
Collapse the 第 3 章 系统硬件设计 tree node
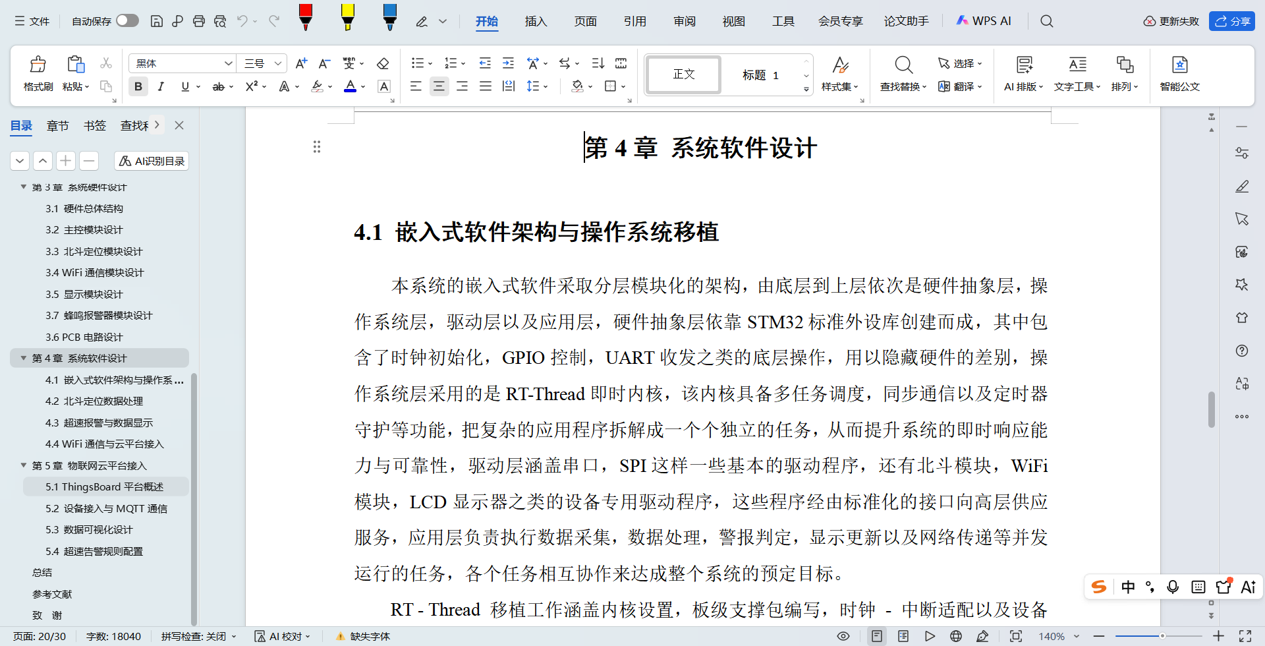pyautogui.click(x=24, y=187)
